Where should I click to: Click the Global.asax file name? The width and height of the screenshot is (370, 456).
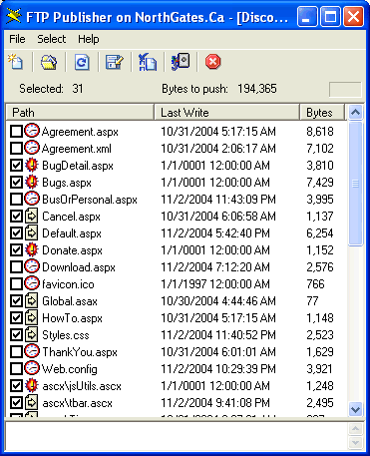pyautogui.click(x=70, y=301)
